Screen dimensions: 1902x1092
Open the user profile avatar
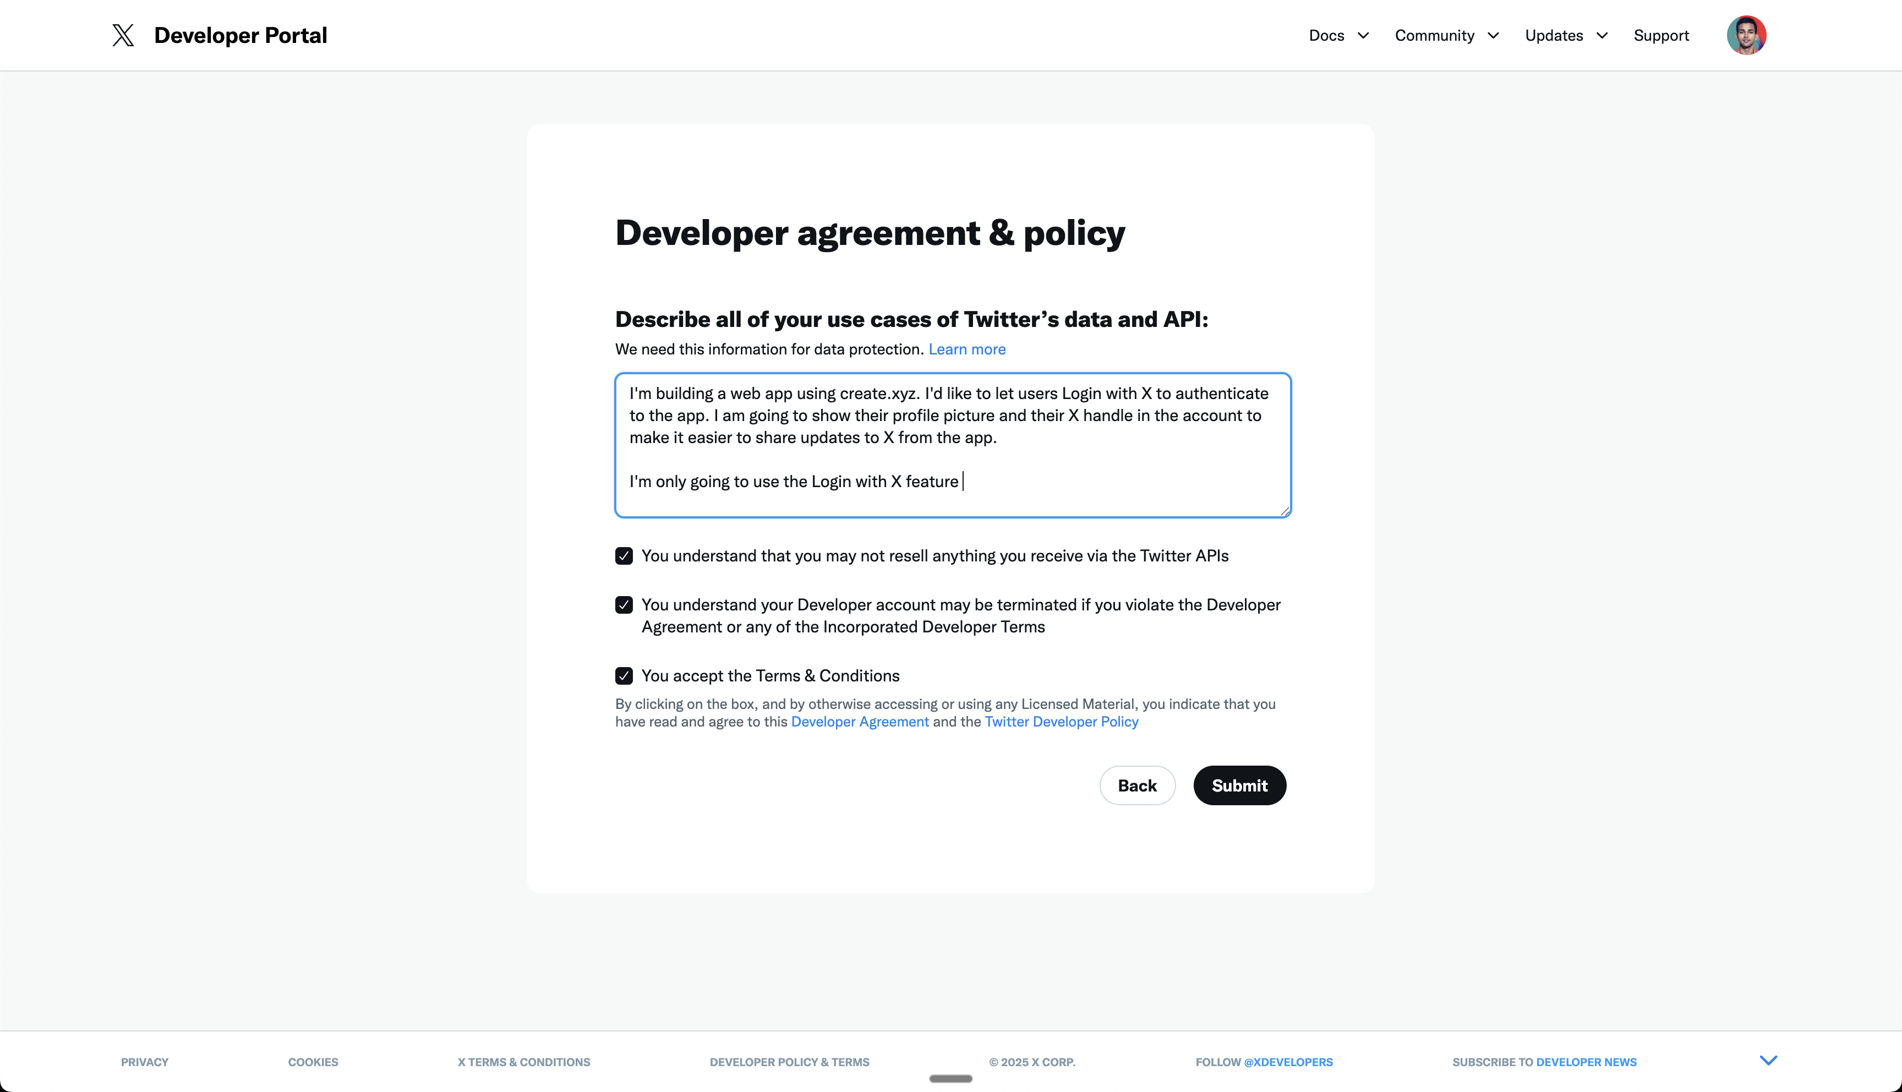coord(1746,35)
